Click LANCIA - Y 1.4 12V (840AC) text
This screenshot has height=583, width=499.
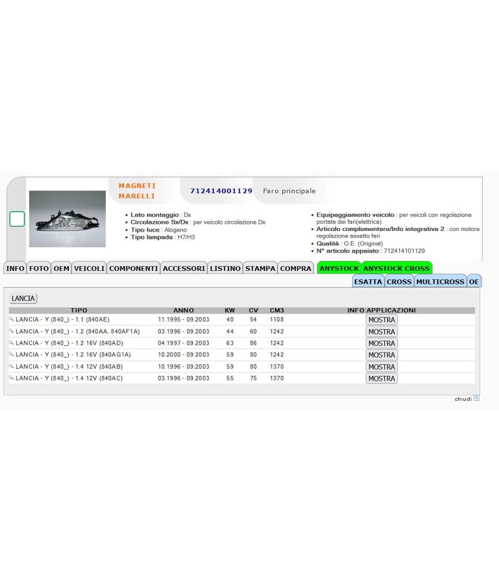point(69,378)
